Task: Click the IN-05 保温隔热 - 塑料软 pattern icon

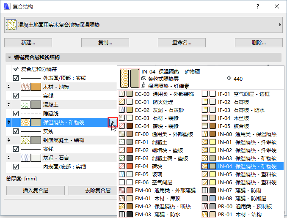Action: tap(205, 174)
